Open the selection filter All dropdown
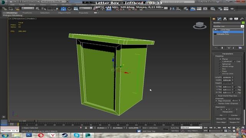Screen dimensions: 246x138 [x=28, y=8]
